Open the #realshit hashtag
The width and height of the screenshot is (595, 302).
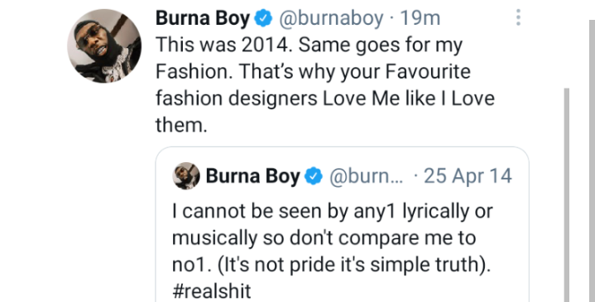pyautogui.click(x=211, y=291)
